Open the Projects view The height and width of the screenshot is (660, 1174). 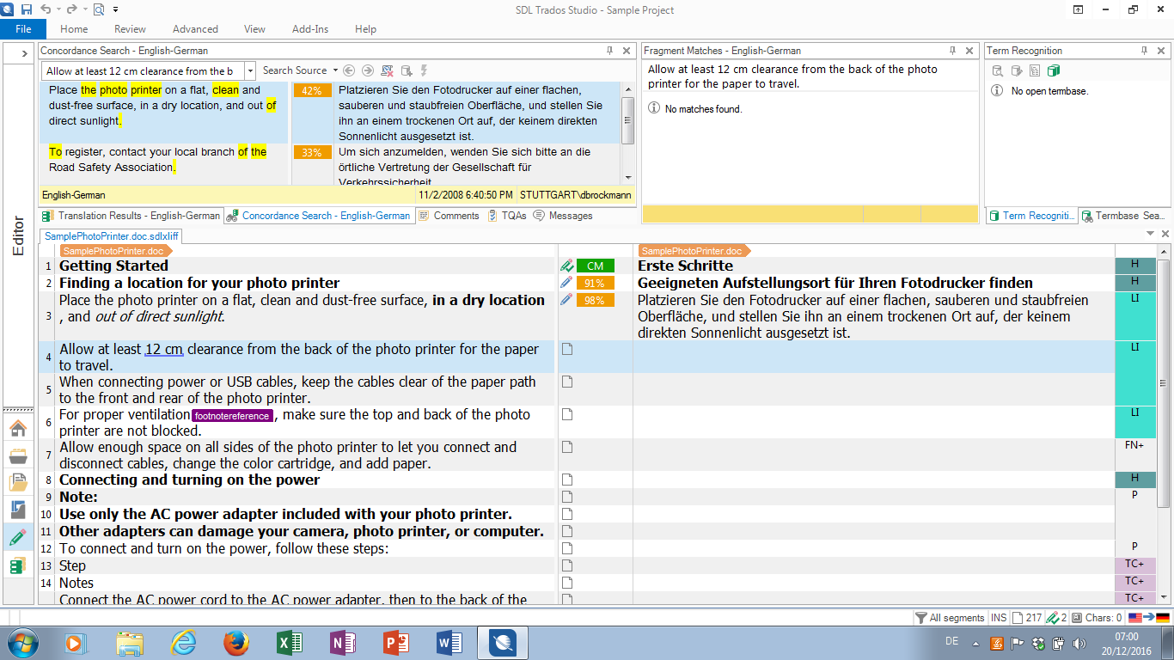(x=17, y=456)
